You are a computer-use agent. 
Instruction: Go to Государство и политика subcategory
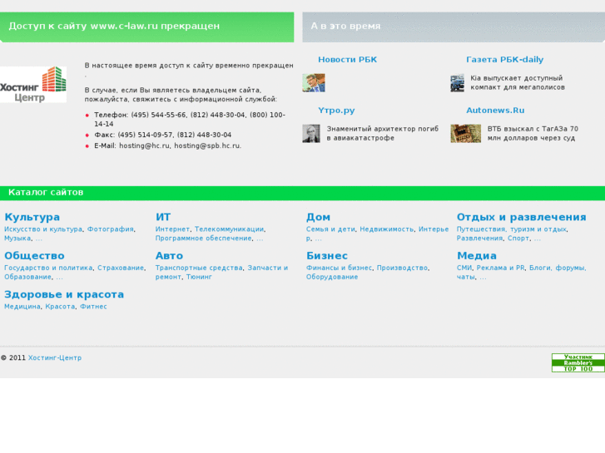(x=48, y=268)
